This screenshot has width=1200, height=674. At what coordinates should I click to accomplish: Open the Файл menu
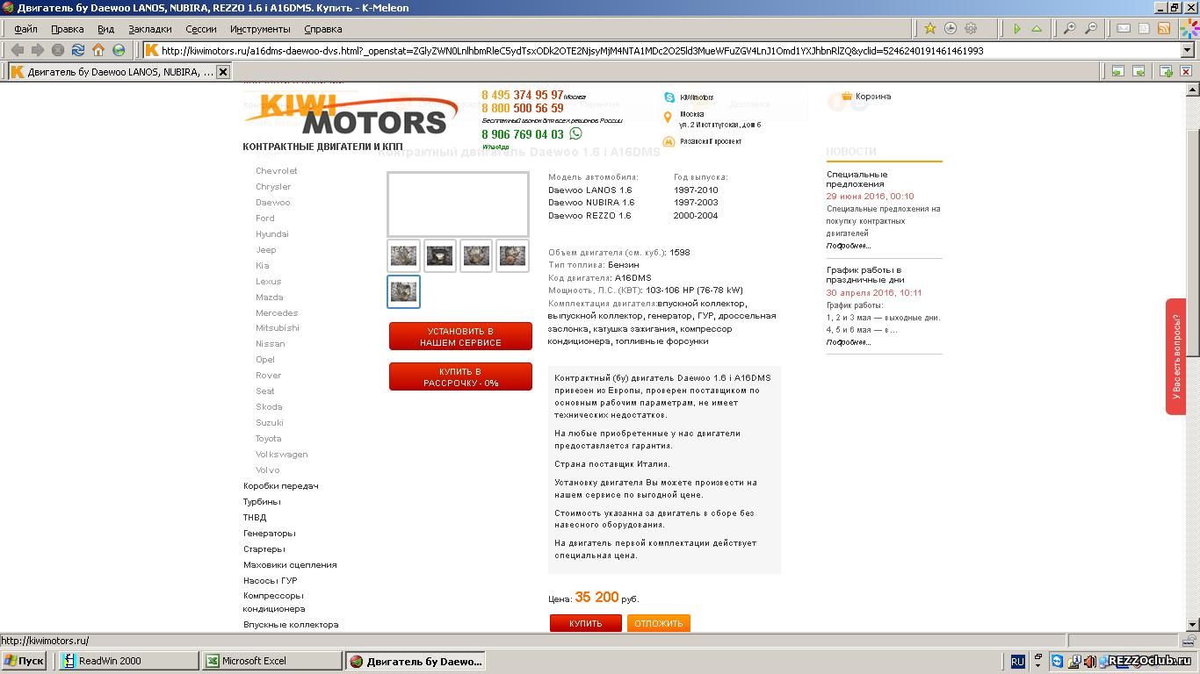(25, 29)
